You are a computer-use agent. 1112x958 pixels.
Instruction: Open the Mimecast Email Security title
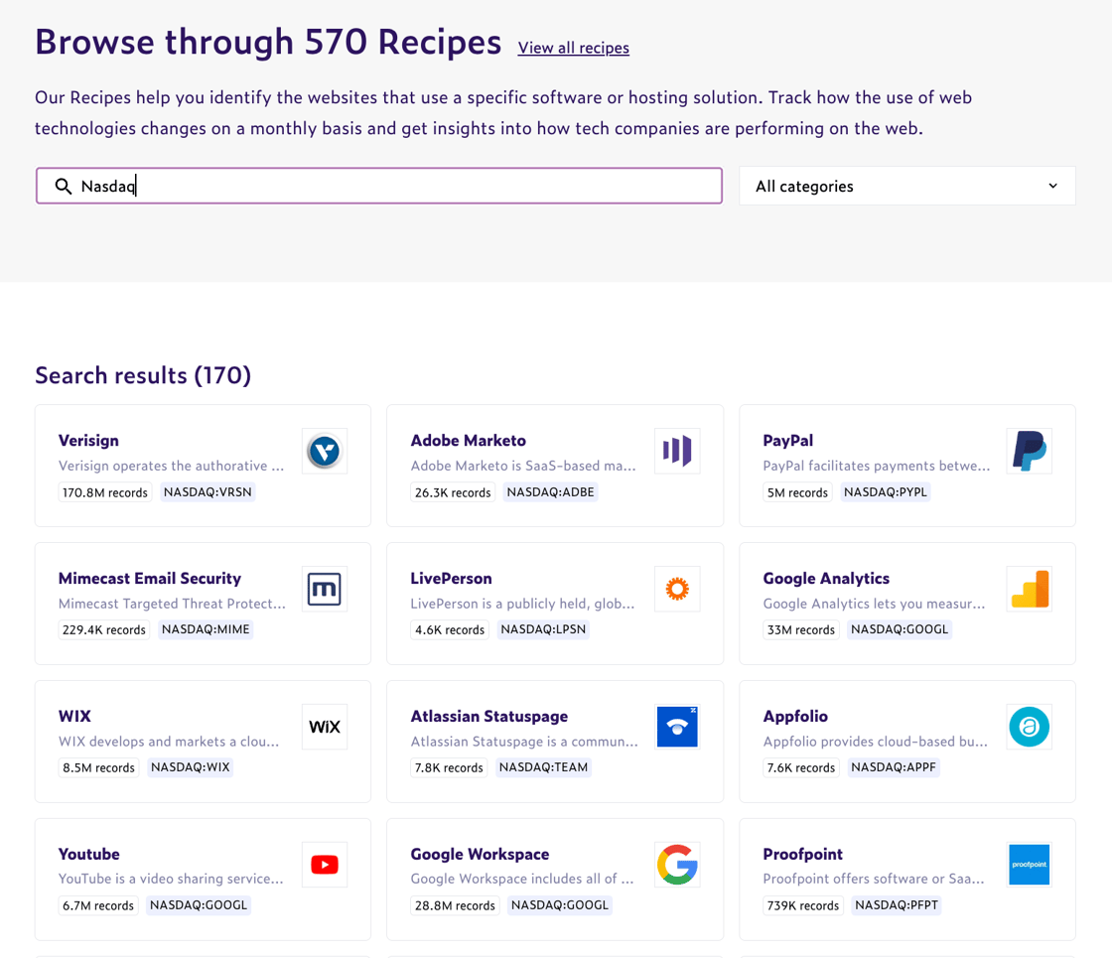150,579
